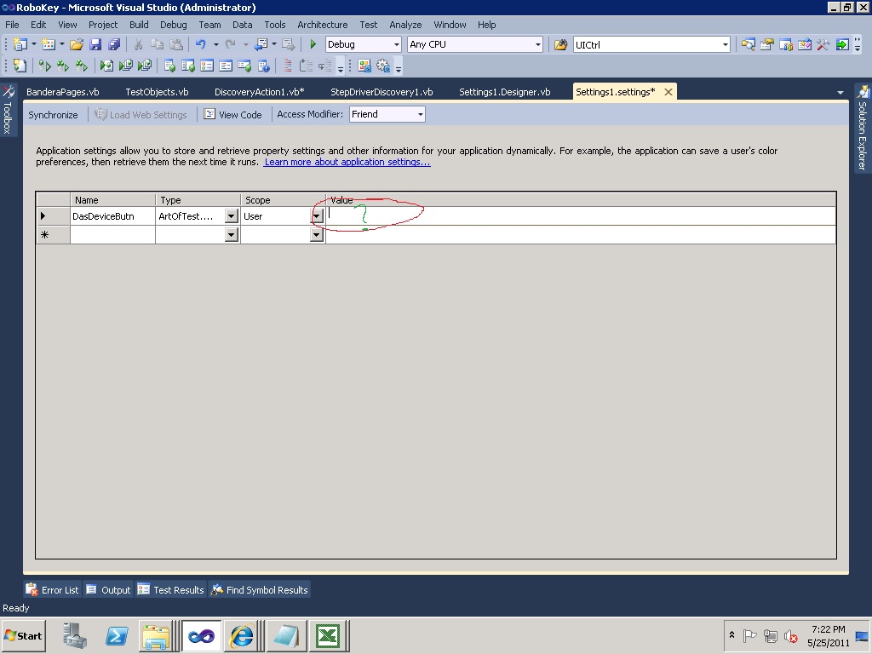Click the Value cell for DasDeviceButn
This screenshot has width=872, height=654.
click(x=580, y=216)
